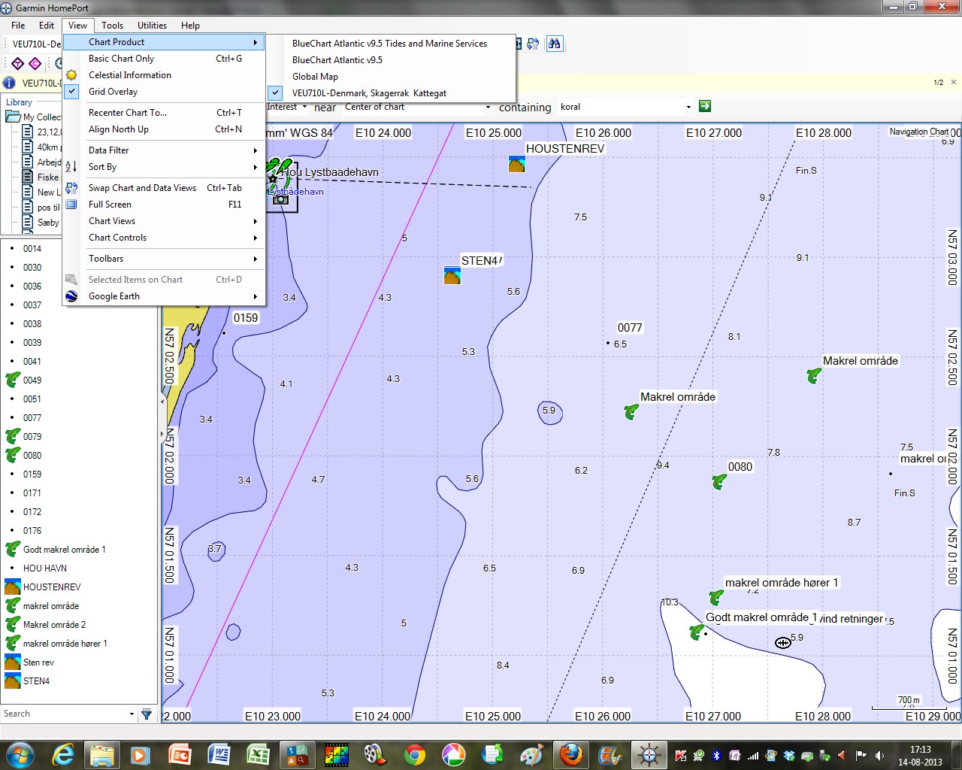Close the yellow information bar

(x=954, y=82)
